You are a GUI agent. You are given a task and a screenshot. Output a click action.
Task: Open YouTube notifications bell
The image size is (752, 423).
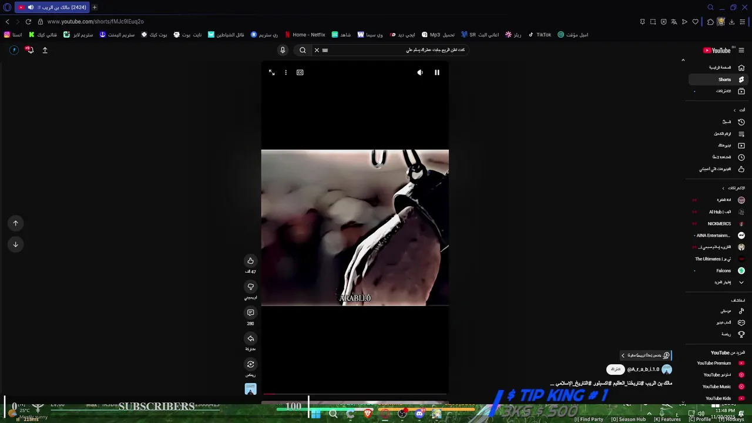click(30, 50)
